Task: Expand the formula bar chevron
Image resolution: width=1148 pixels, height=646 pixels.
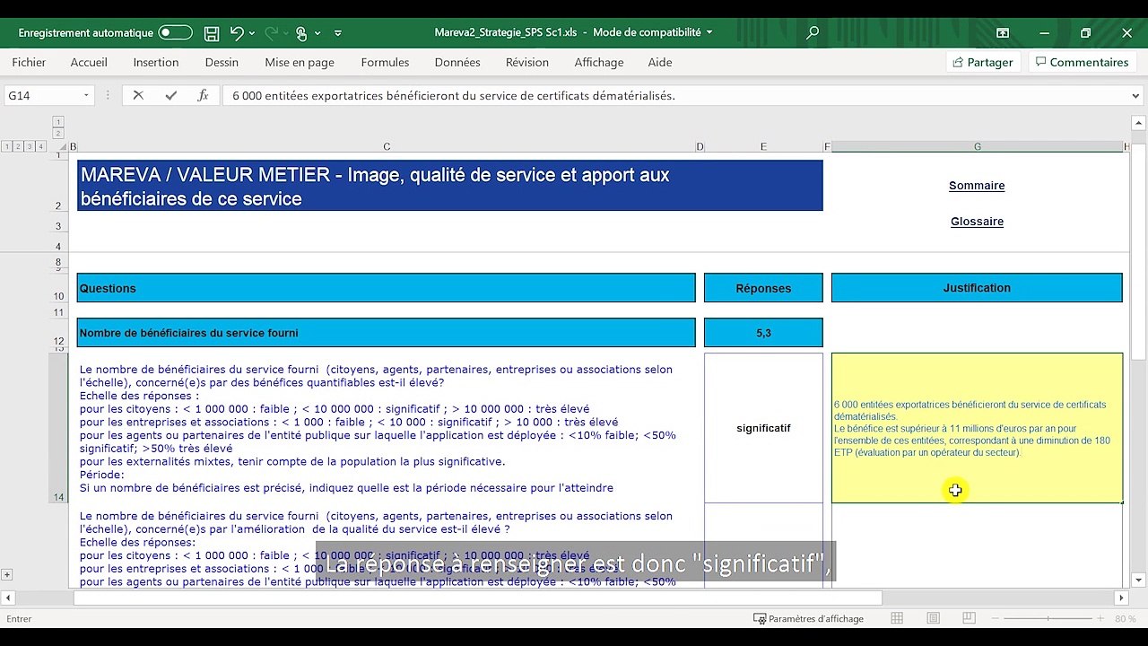Action: (x=1136, y=95)
